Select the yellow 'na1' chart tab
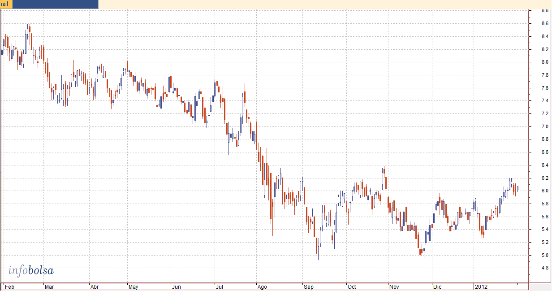Screen dimensions: 552x291 point(6,4)
